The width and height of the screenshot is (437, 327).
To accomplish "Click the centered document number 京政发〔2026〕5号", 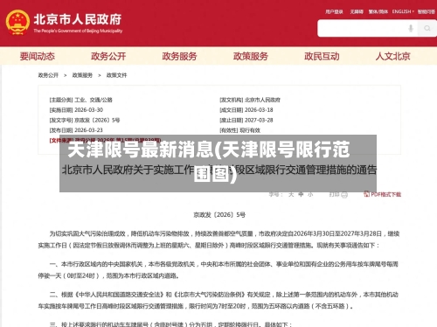I will click(x=219, y=215).
